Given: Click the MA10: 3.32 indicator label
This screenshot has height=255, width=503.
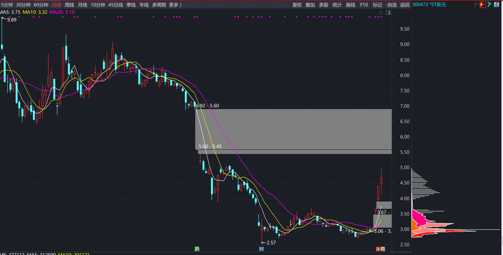Looking at the screenshot, I should pos(35,12).
